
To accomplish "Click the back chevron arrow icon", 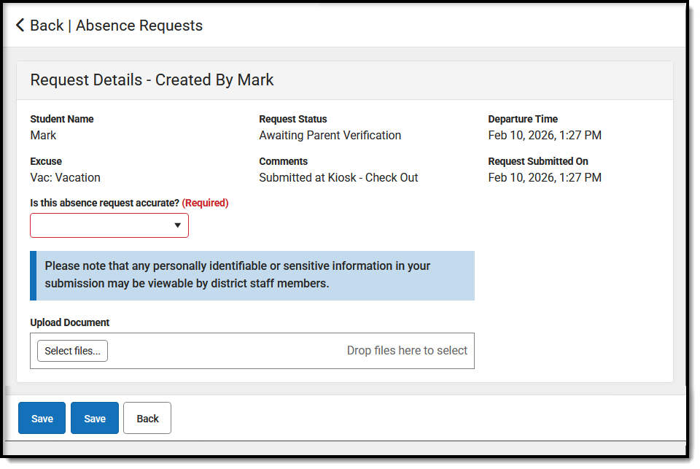I will click(x=20, y=25).
